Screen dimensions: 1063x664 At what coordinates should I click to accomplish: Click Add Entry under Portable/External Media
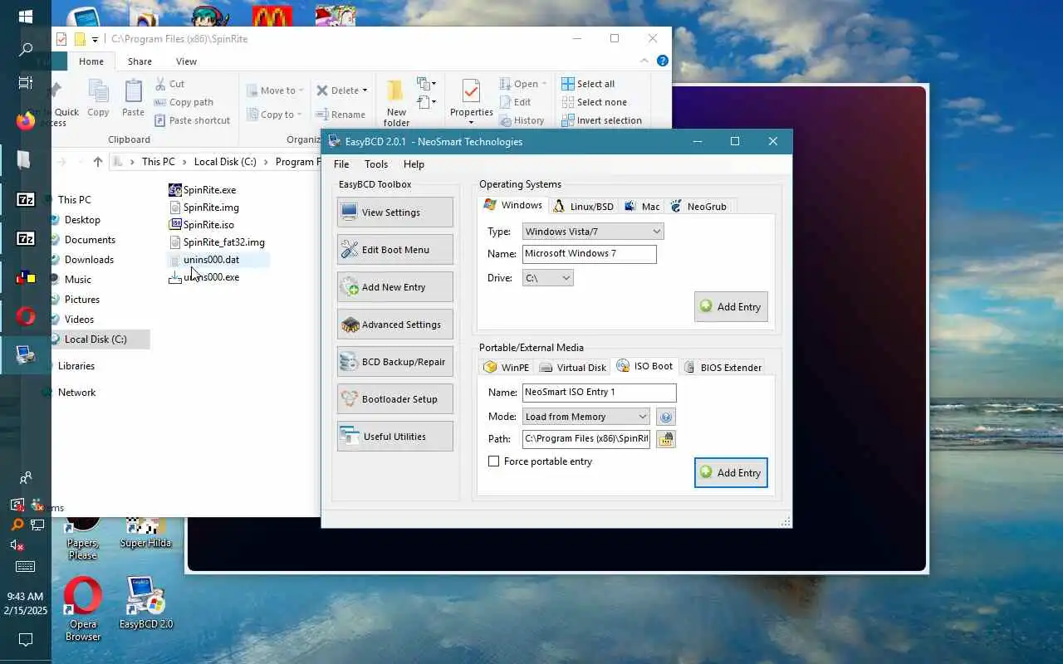[731, 473]
